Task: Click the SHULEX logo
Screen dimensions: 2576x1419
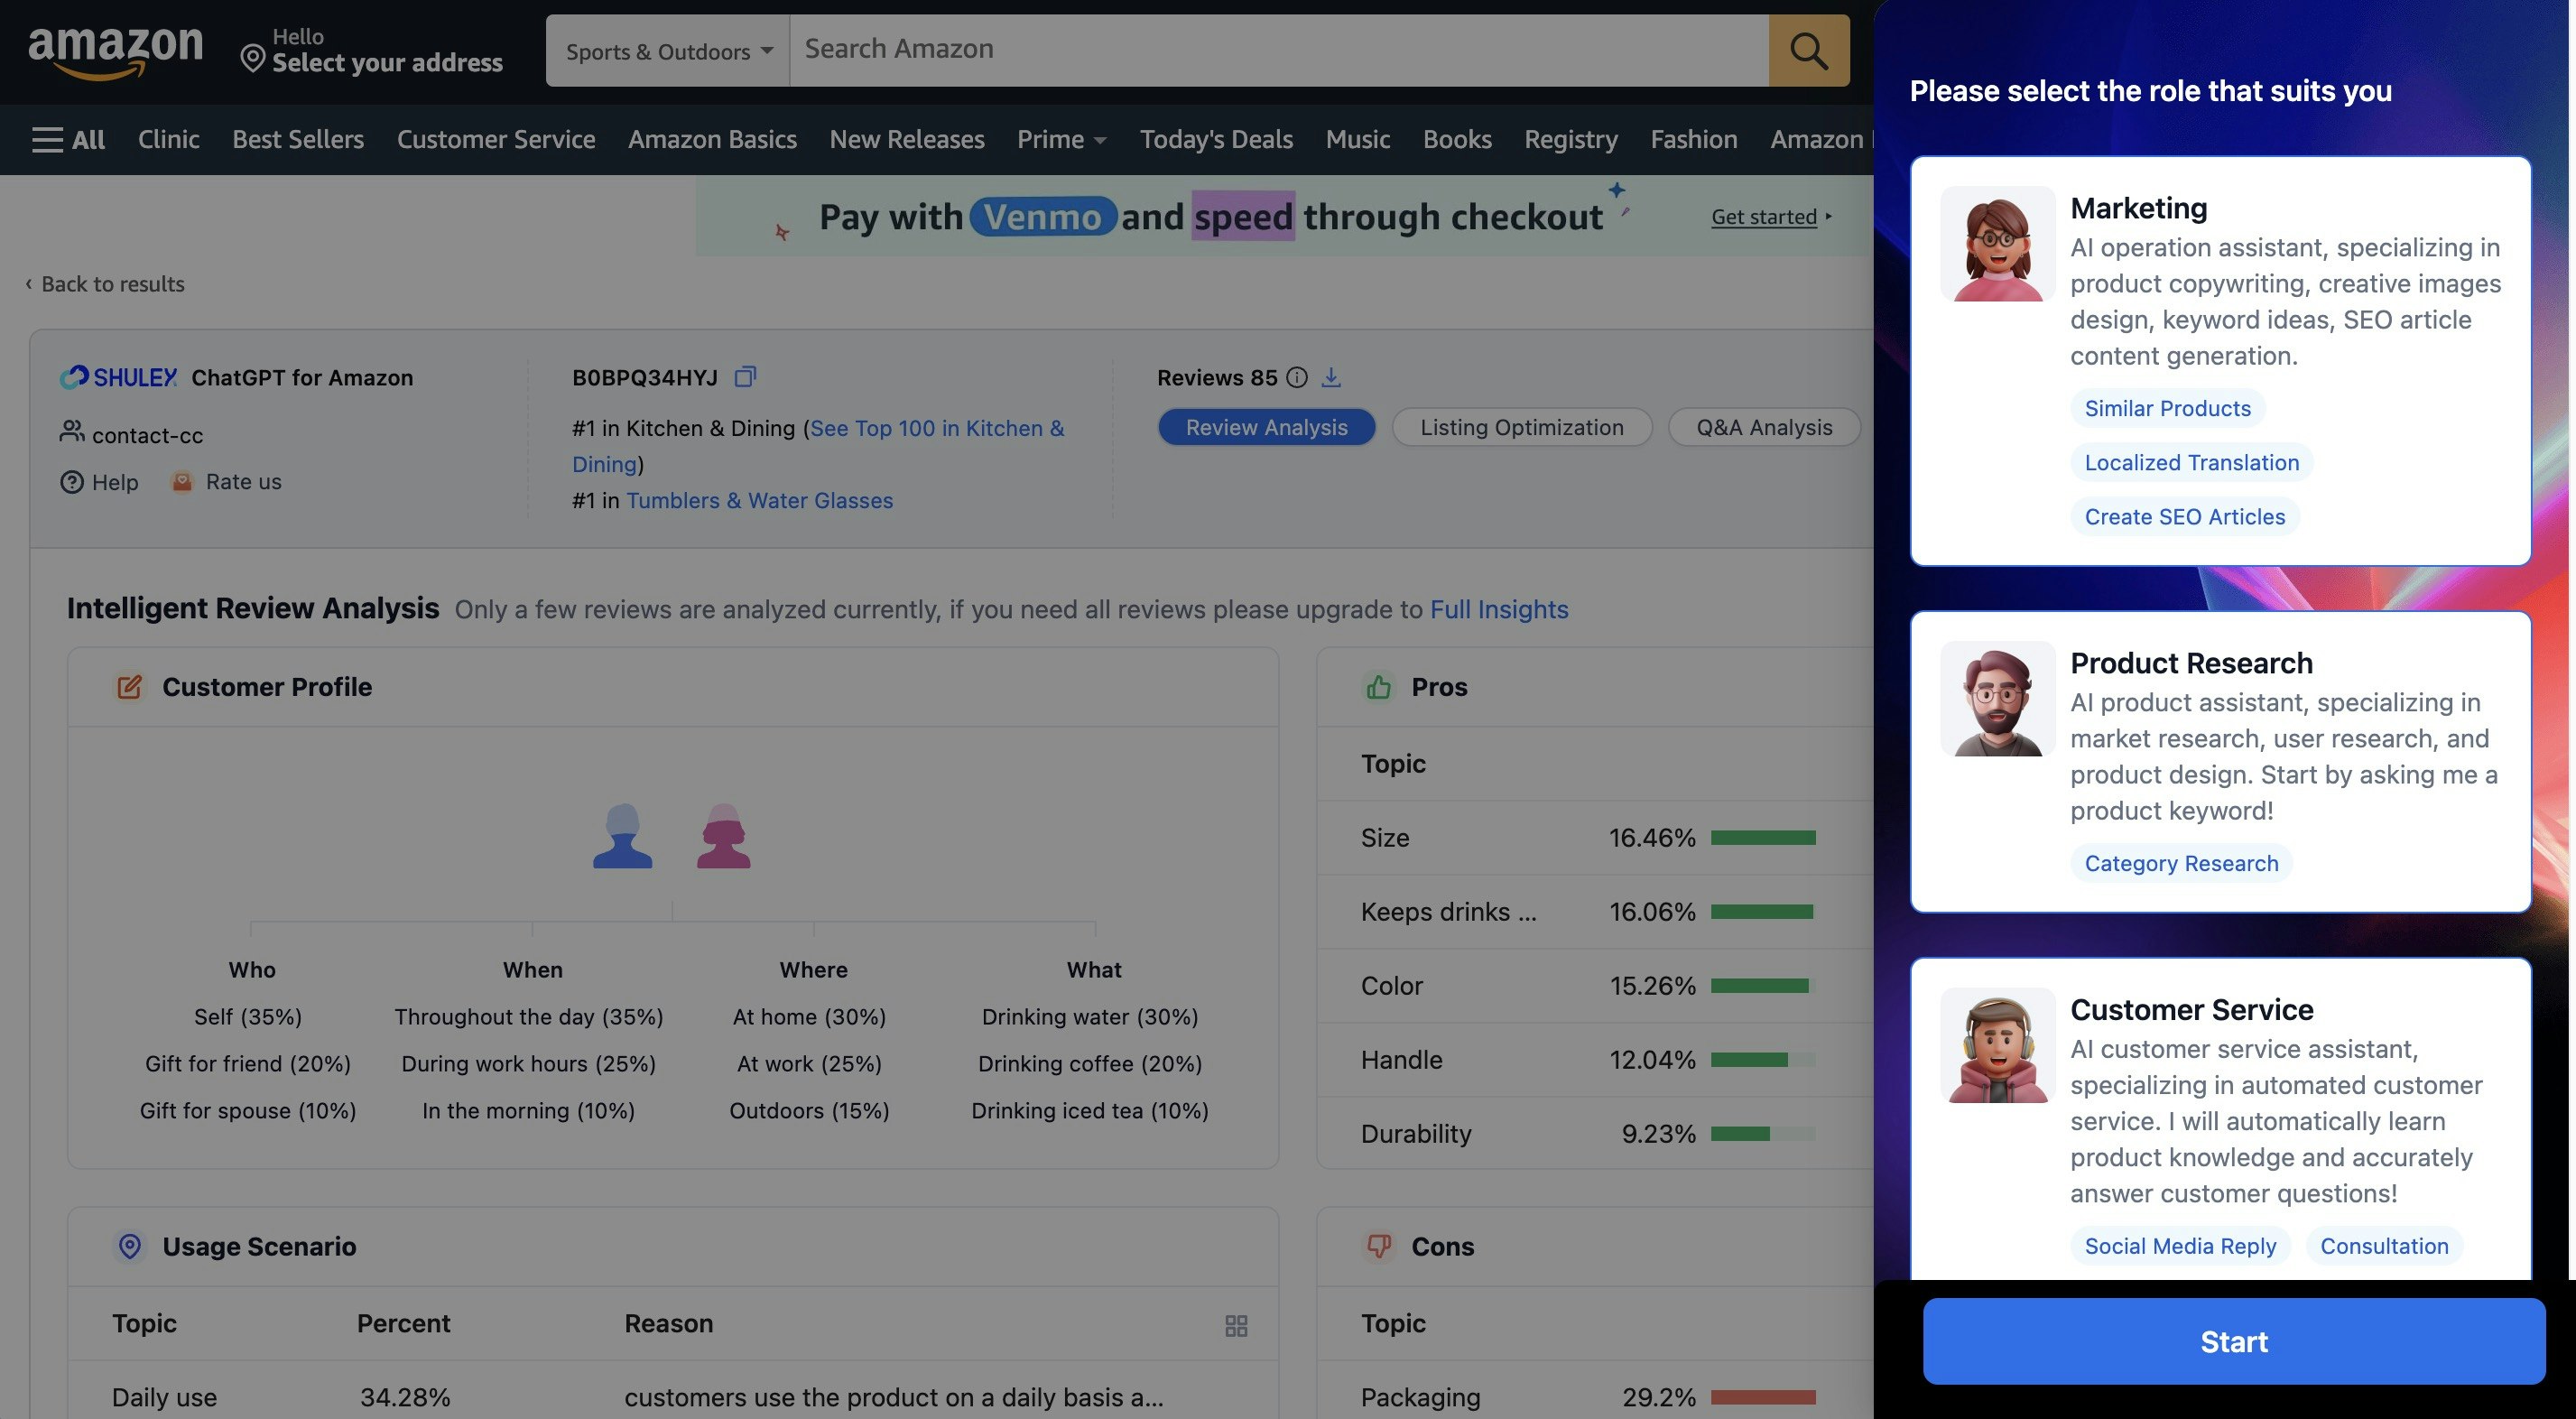Action: pos(119,377)
